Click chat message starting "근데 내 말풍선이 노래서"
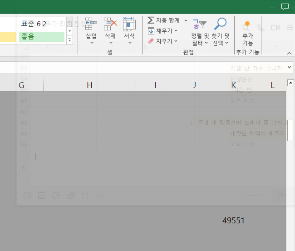The height and width of the screenshot is (251, 295). pos(242,123)
